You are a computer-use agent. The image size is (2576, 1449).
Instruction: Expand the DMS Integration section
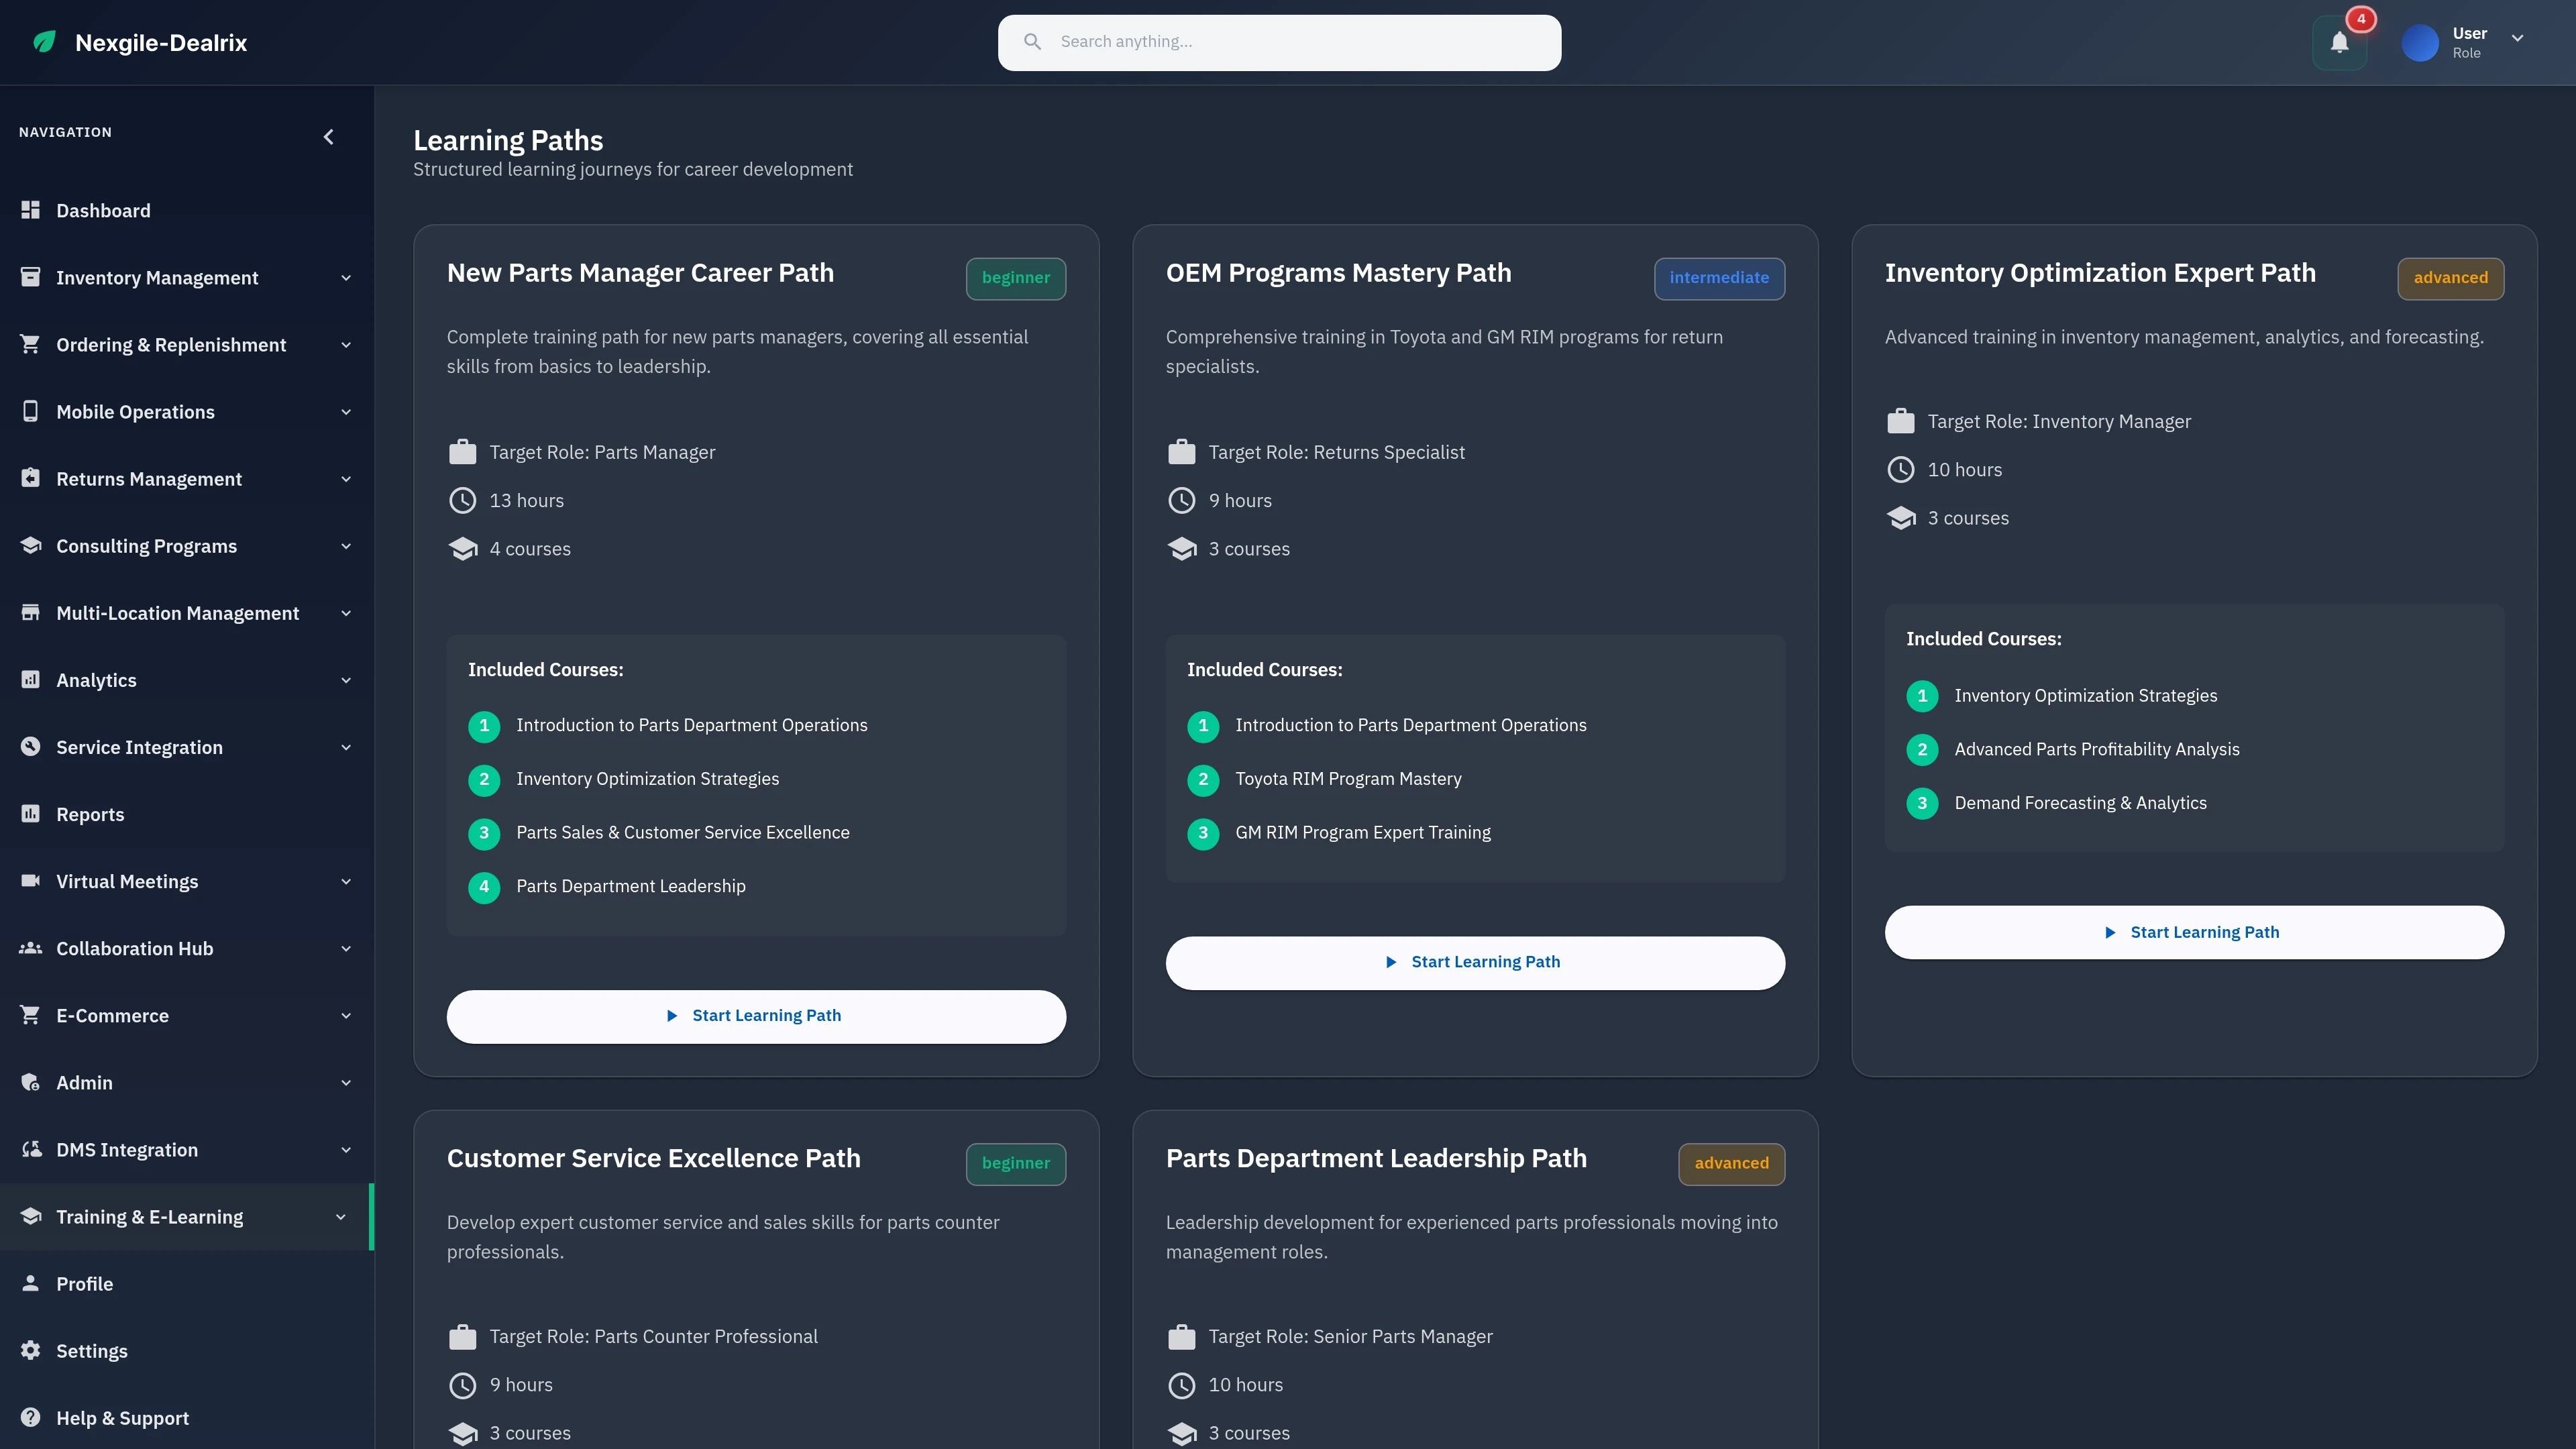(x=346, y=1150)
